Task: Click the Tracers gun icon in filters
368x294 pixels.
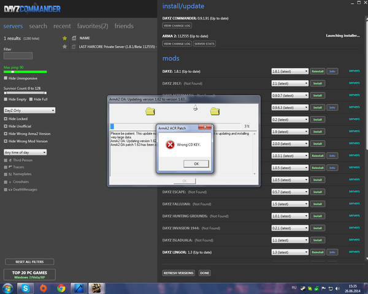Action: 10,167
